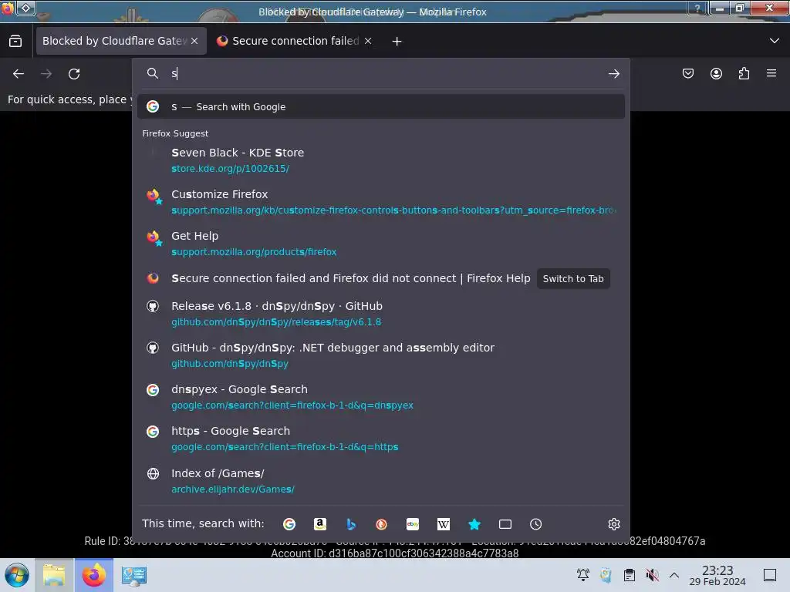
Task: Click the Firefox taskbar icon
Action: click(x=93, y=575)
